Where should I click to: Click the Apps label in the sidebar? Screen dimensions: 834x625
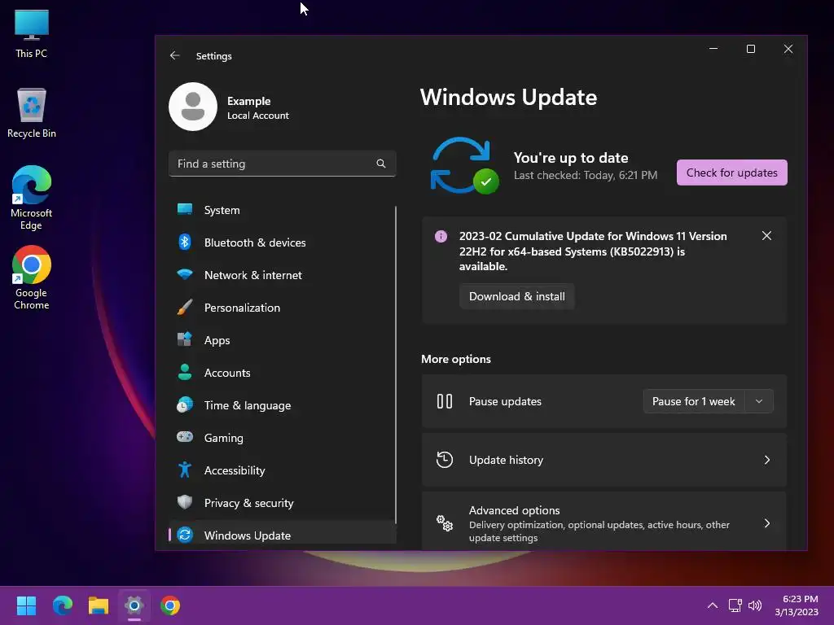(217, 340)
